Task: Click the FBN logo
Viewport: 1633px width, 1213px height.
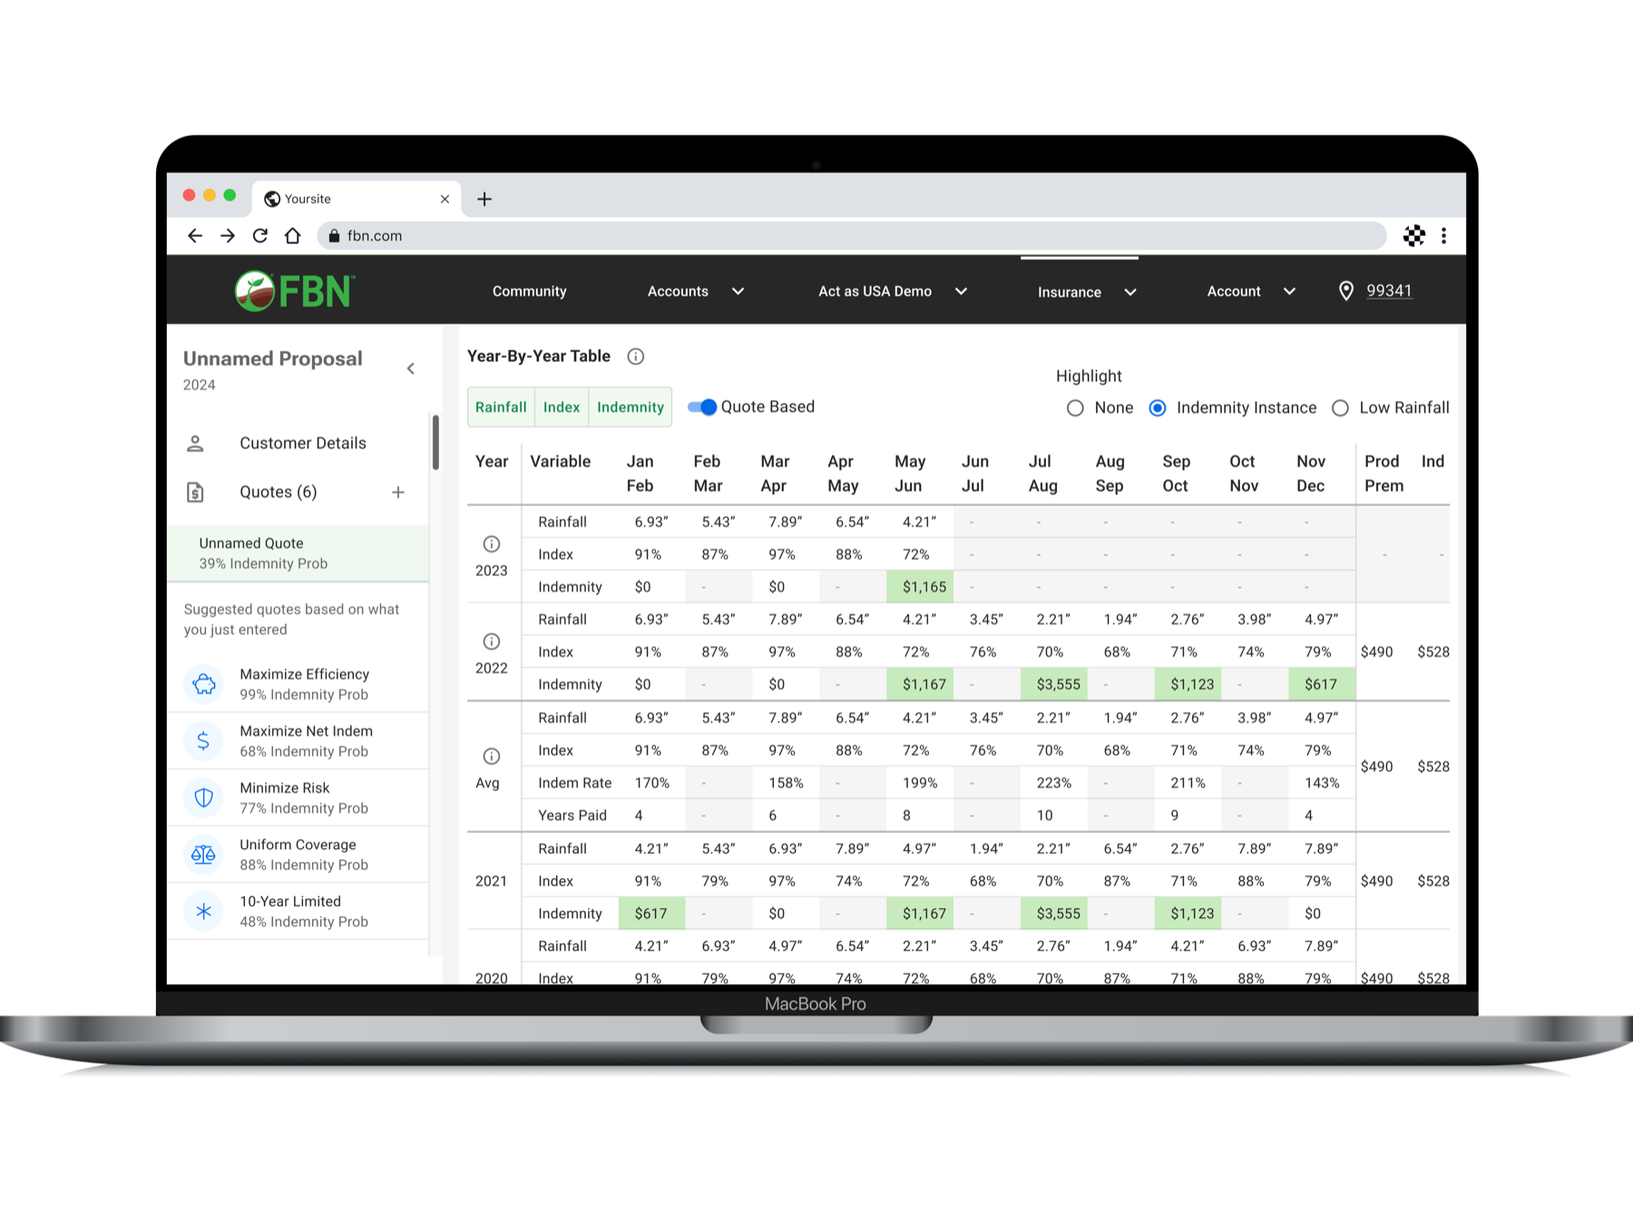Action: (294, 291)
